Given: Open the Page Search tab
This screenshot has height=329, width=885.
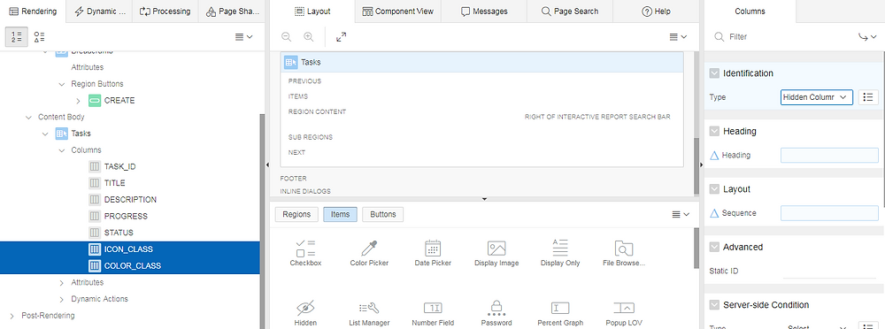Looking at the screenshot, I should tap(569, 11).
